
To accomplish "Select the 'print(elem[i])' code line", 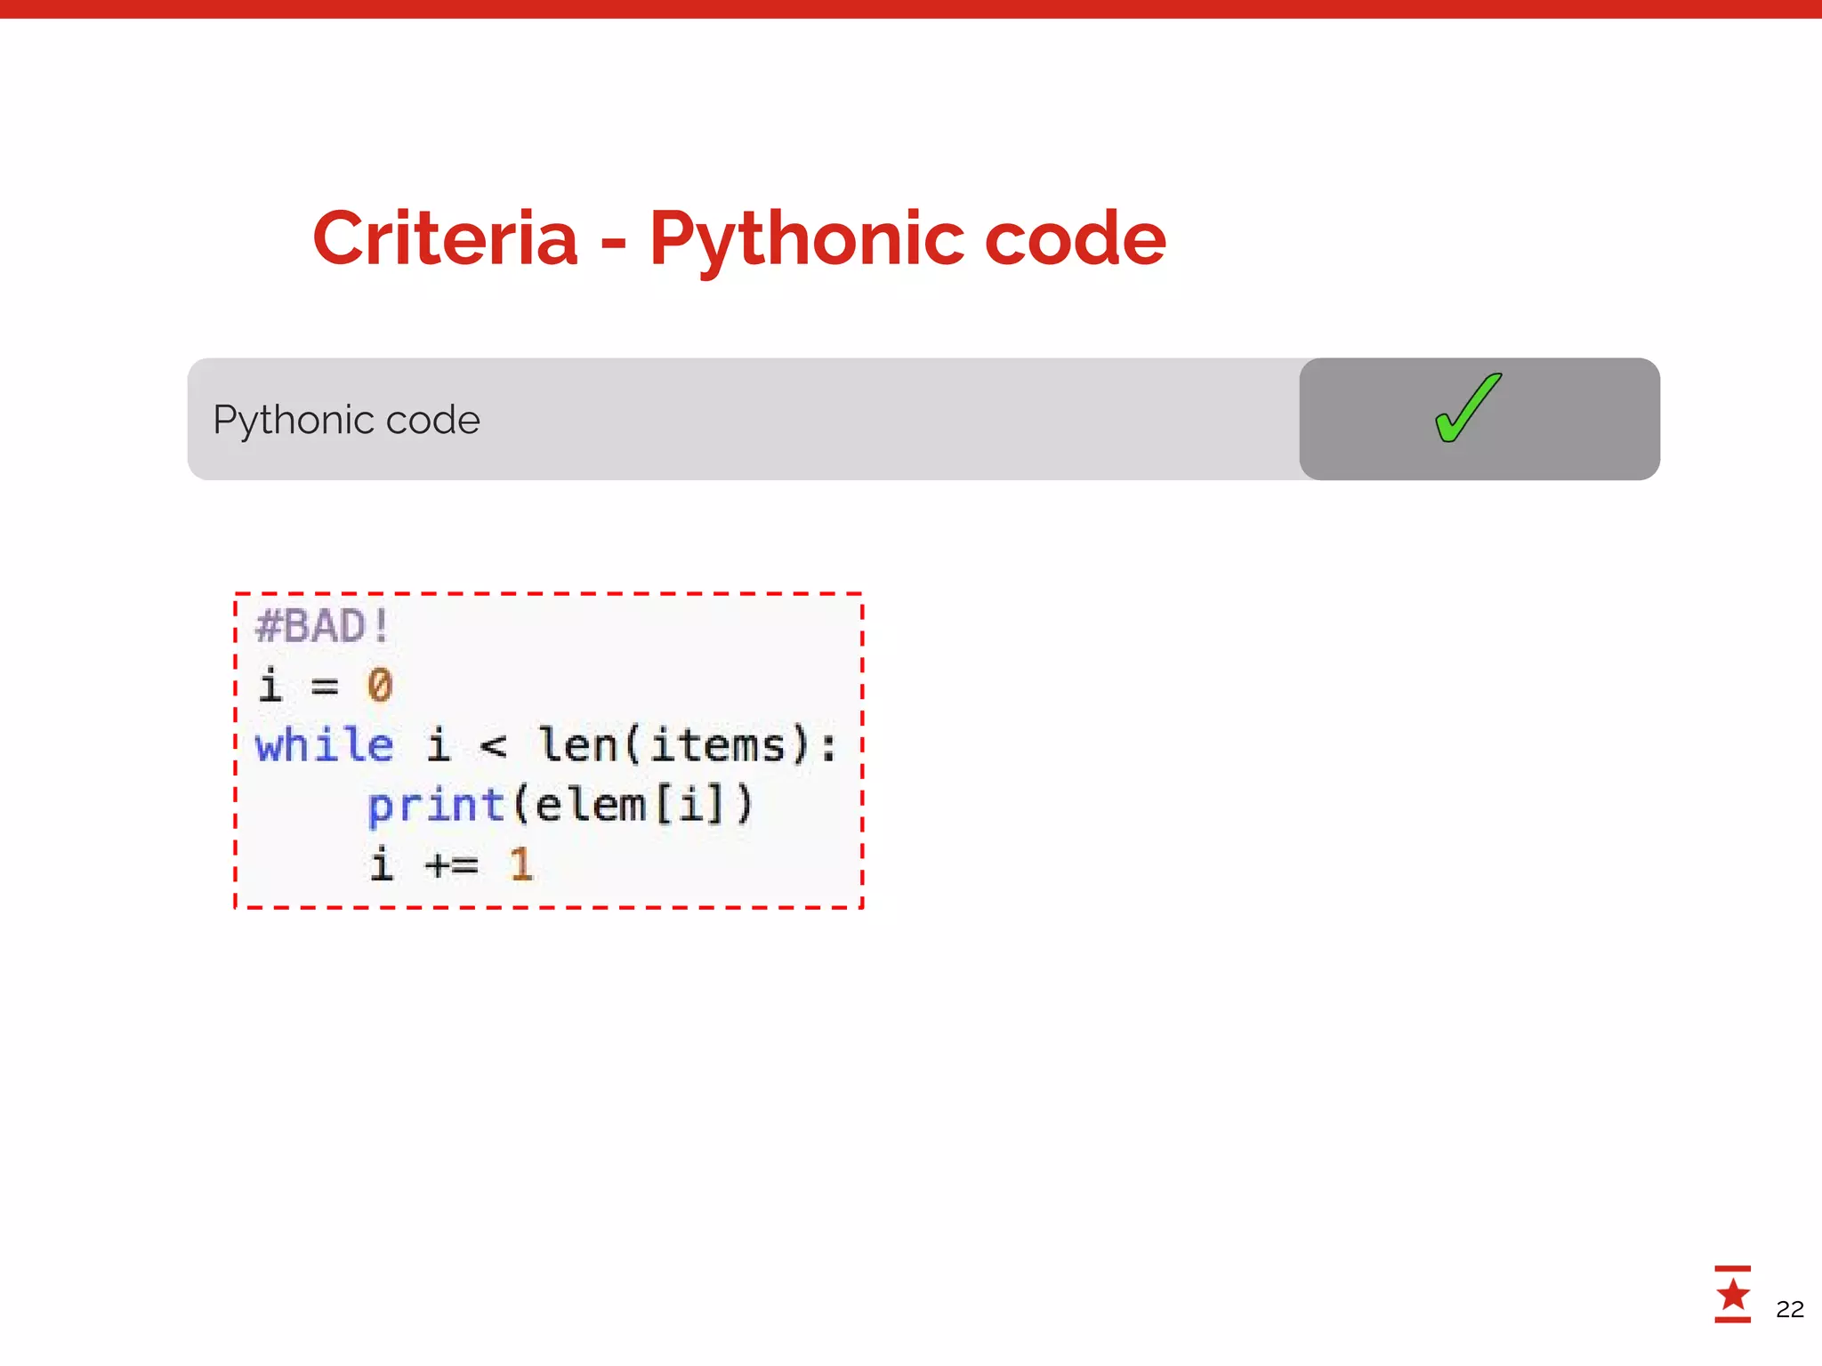I will pos(560,805).
